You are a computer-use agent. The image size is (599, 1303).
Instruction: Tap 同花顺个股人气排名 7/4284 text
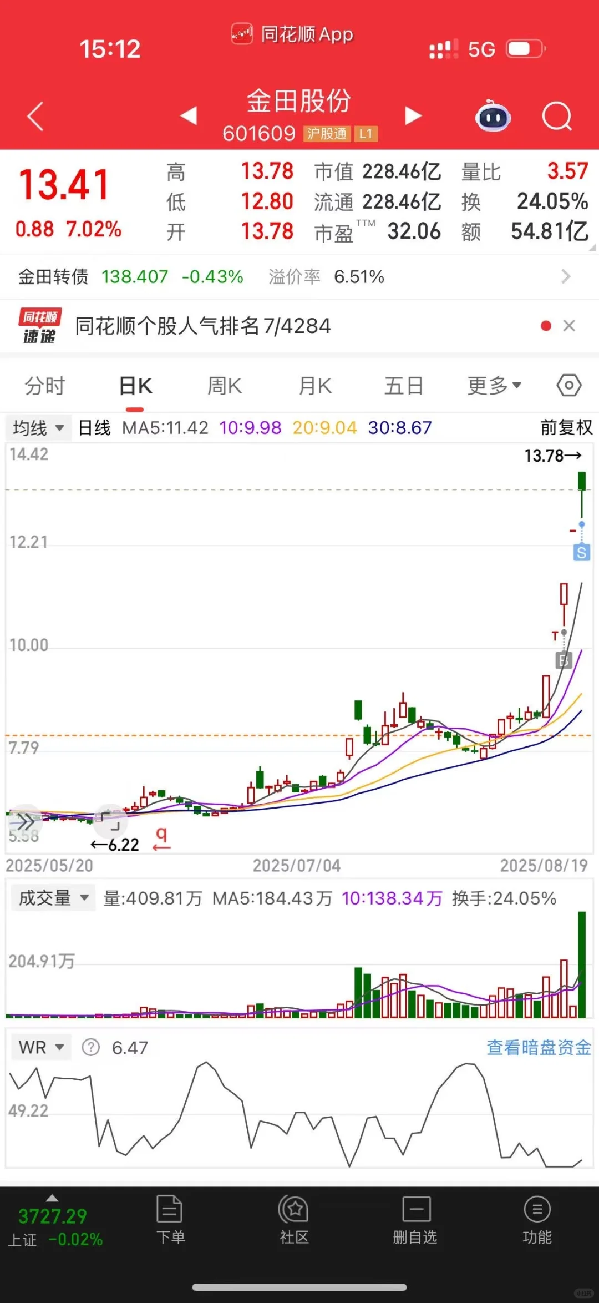(203, 326)
